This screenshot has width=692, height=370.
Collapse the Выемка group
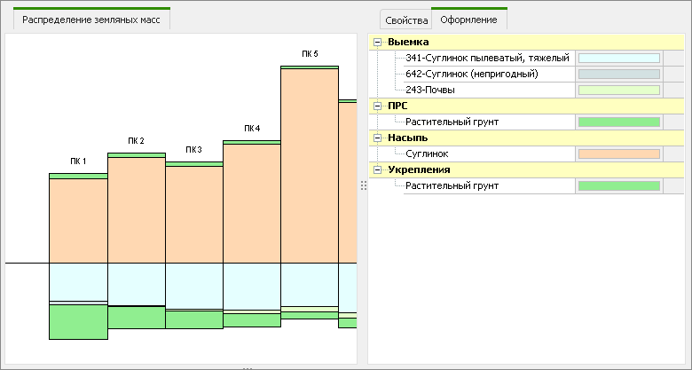[x=378, y=43]
